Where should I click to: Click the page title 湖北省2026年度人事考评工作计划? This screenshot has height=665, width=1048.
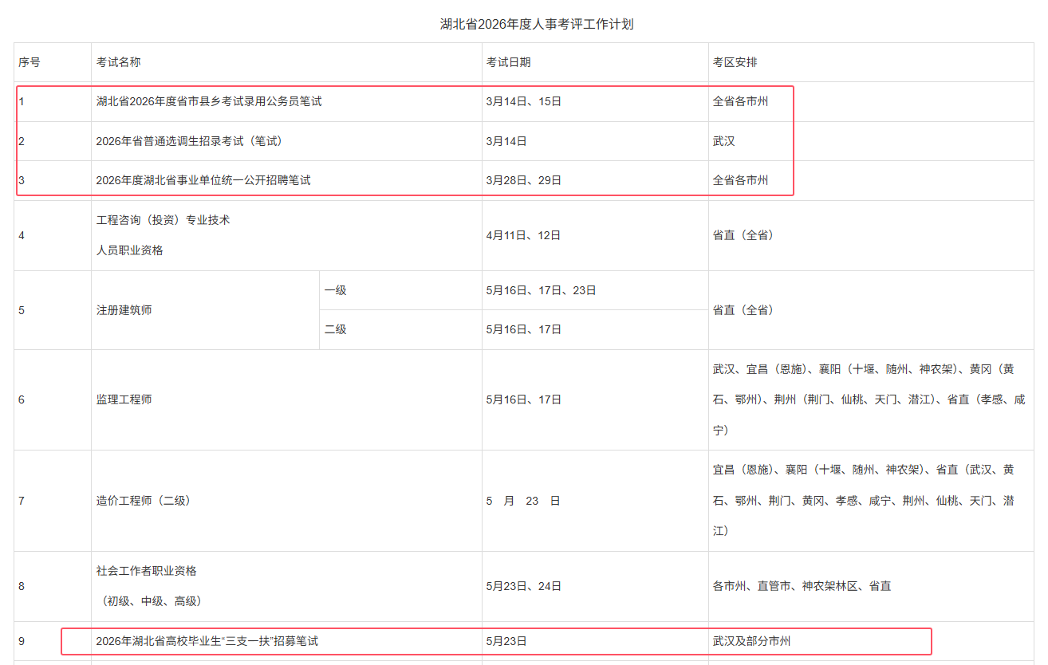click(x=536, y=24)
